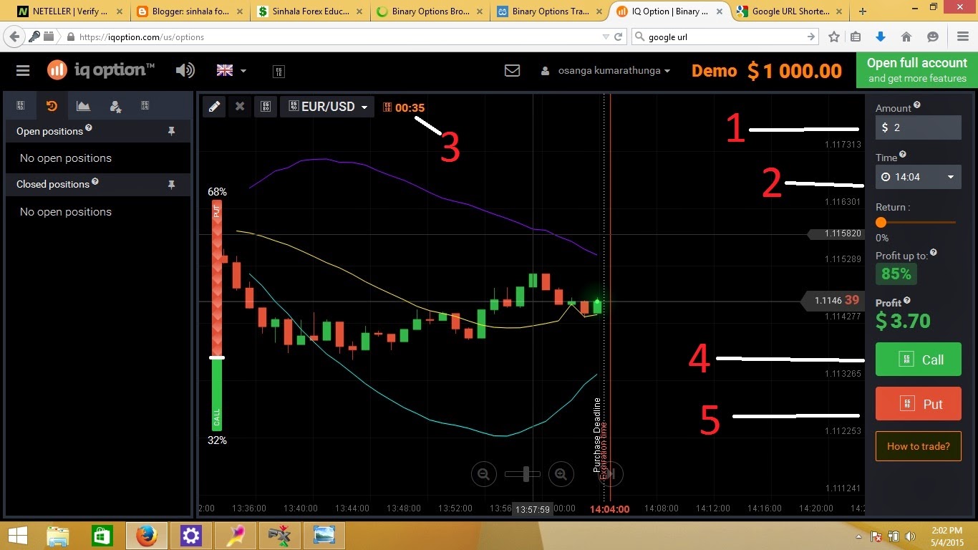Image resolution: width=978 pixels, height=550 pixels.
Task: Click the Return slider orange handle
Action: (x=881, y=223)
